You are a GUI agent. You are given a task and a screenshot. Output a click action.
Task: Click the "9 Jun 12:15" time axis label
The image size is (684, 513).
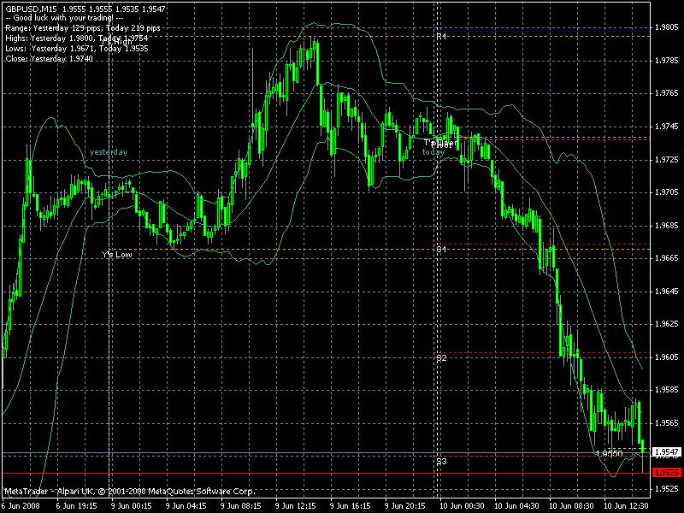click(295, 506)
